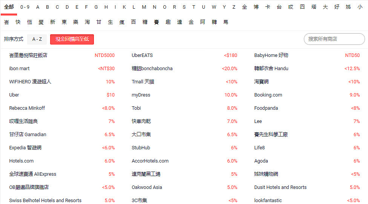This screenshot has width=368, height=204.
Task: Open ibon mart store
Action: click(x=19, y=69)
